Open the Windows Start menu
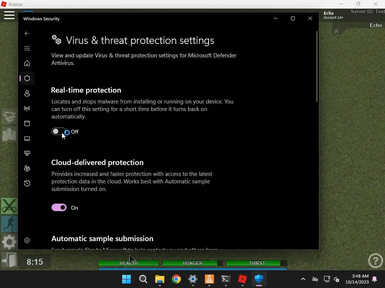Screen dimensions: 385x288 pos(126,279)
